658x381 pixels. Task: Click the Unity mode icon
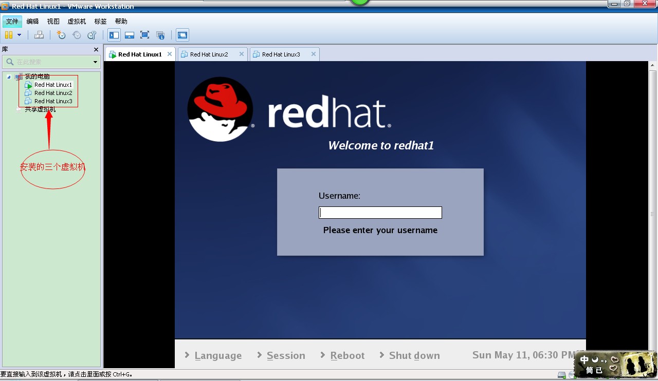tap(160, 35)
